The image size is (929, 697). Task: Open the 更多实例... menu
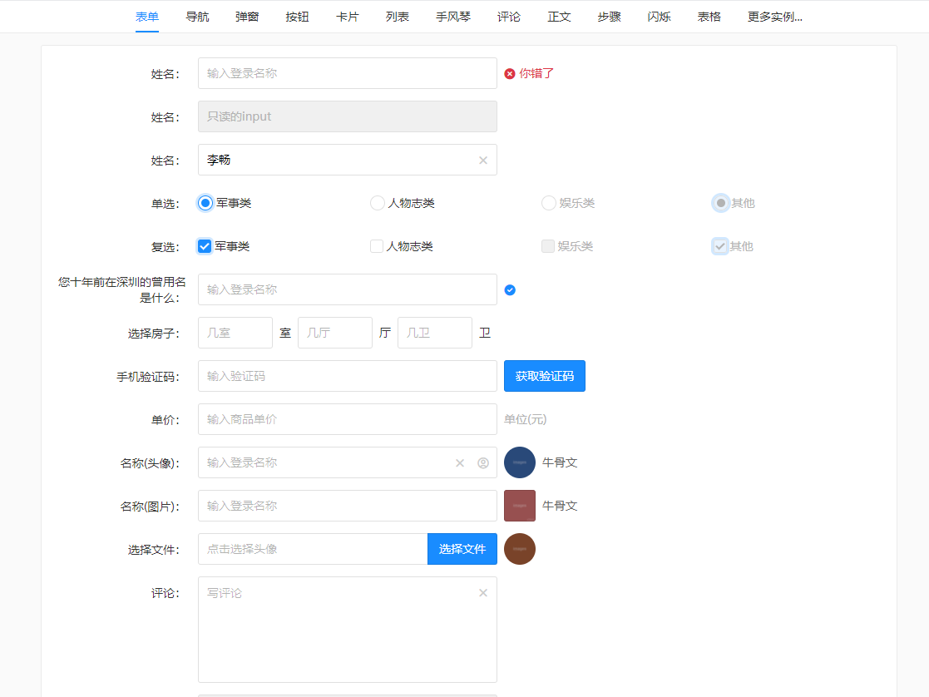point(773,15)
